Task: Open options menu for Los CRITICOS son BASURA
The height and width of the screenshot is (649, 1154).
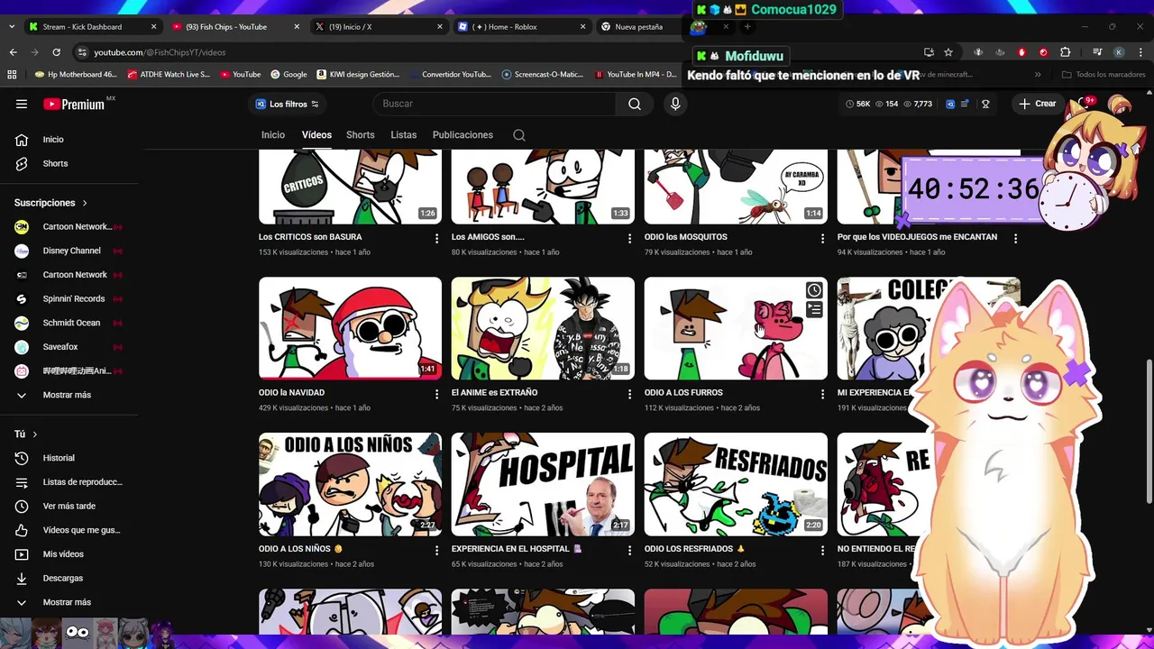Action: pyautogui.click(x=437, y=238)
